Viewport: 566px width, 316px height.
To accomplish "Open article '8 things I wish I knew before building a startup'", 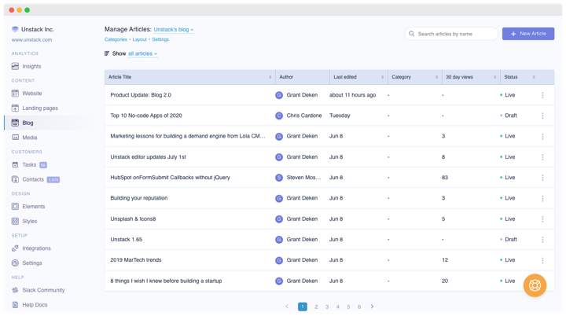I will (x=166, y=281).
